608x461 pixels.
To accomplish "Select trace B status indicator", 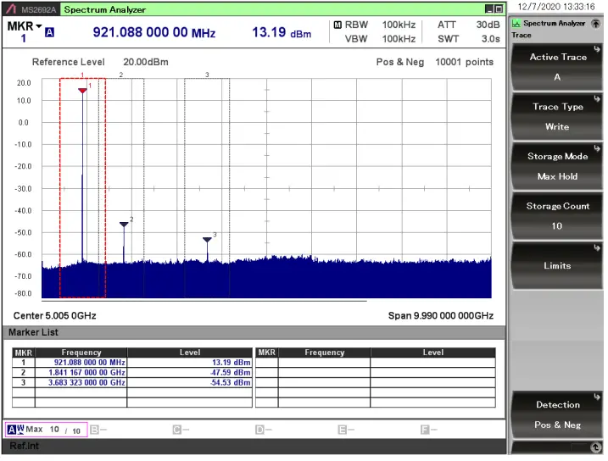I will [98, 430].
